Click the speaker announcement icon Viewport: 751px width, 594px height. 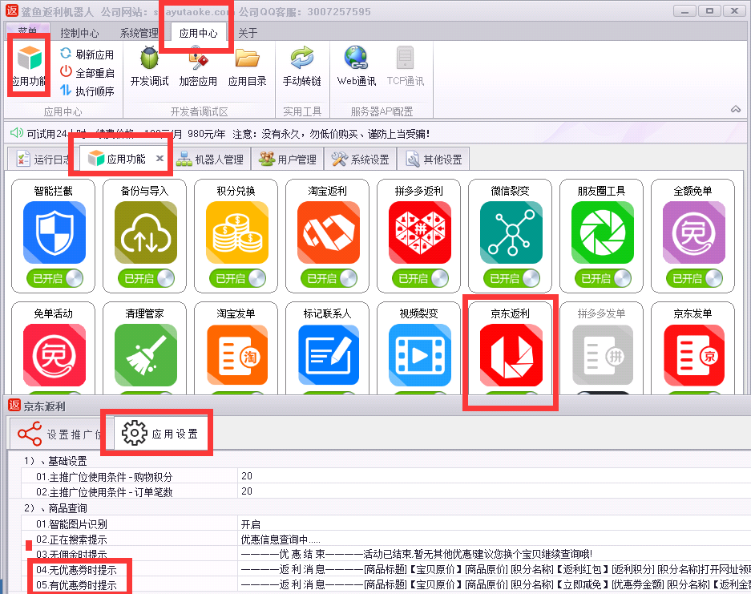[17, 132]
